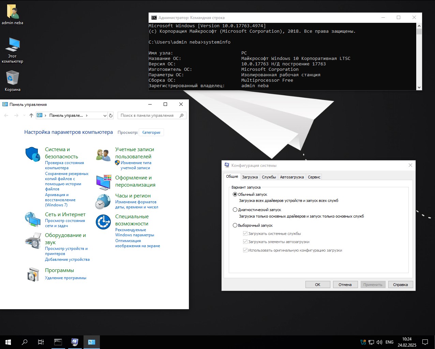Click the Часы и регион clock icon

(103, 202)
